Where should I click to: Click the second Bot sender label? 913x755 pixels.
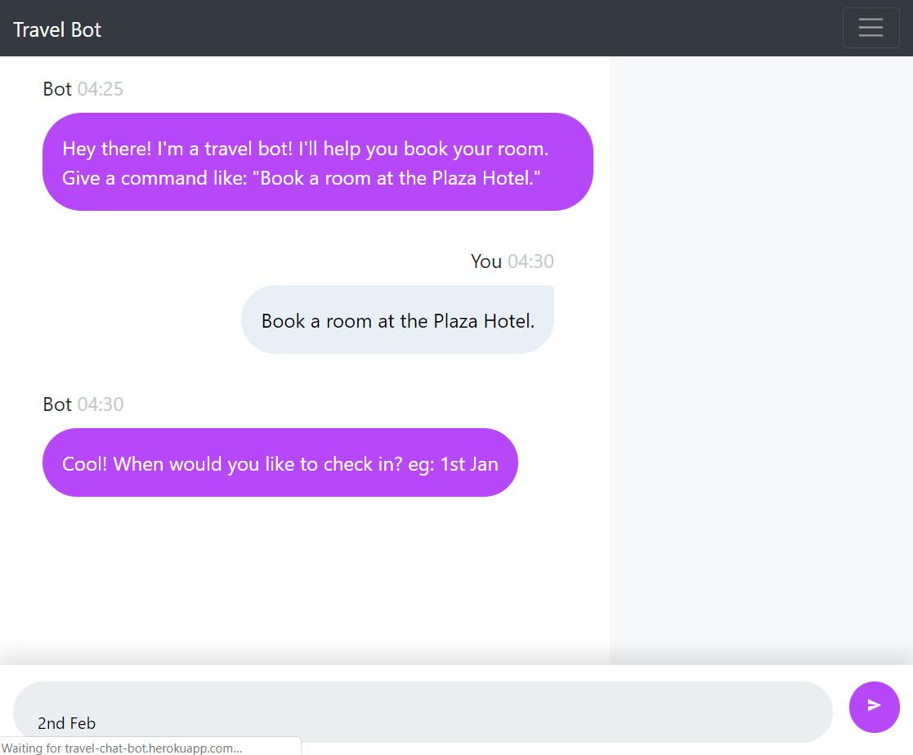click(x=57, y=404)
